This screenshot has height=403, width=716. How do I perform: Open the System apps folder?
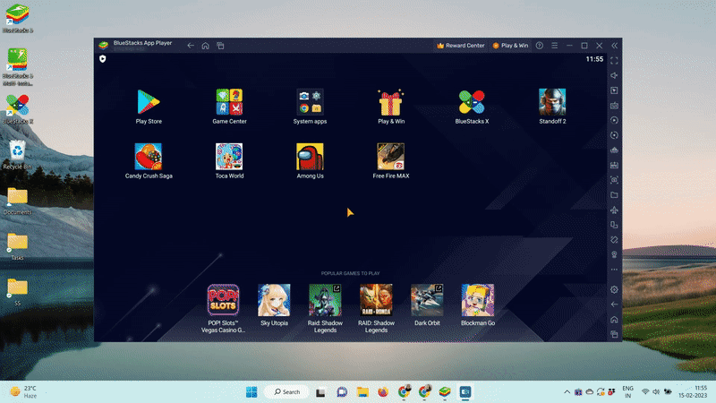tap(310, 104)
